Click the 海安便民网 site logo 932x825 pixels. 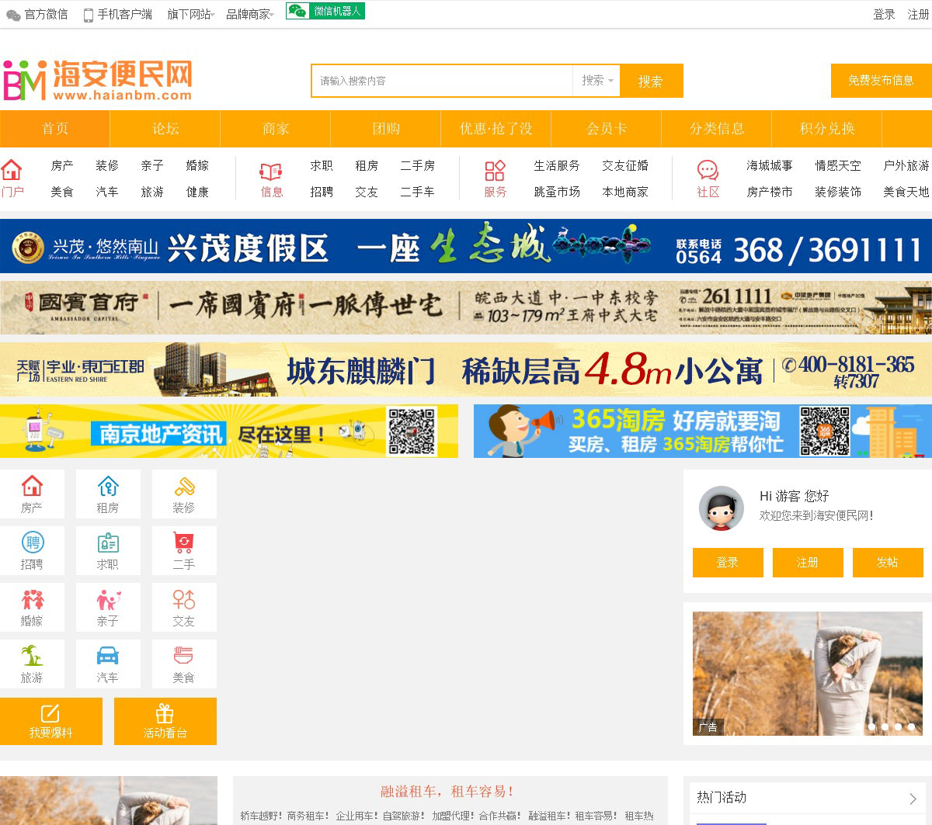click(x=98, y=81)
